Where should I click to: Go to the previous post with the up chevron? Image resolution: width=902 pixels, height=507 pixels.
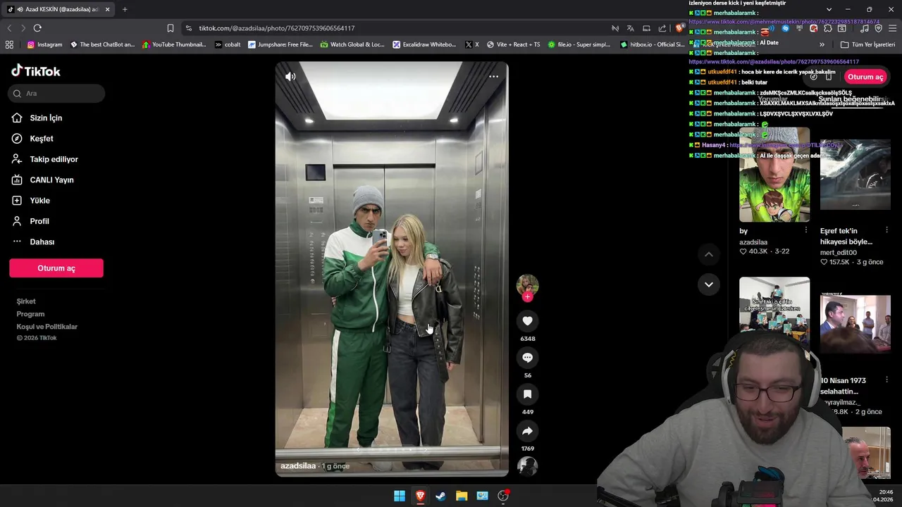(x=709, y=254)
